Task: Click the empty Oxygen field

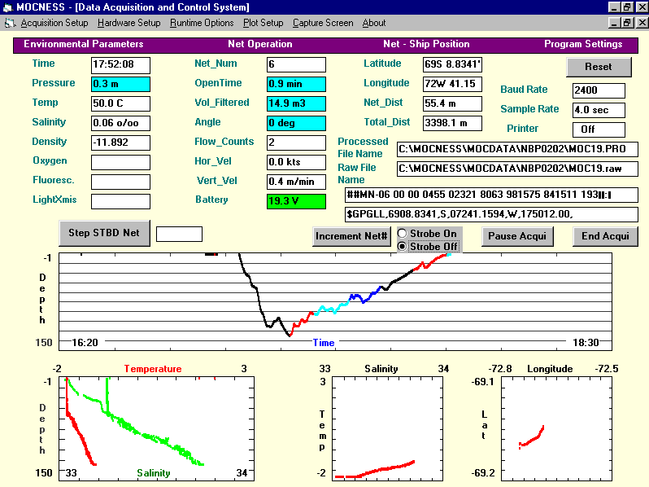Action: click(x=120, y=162)
